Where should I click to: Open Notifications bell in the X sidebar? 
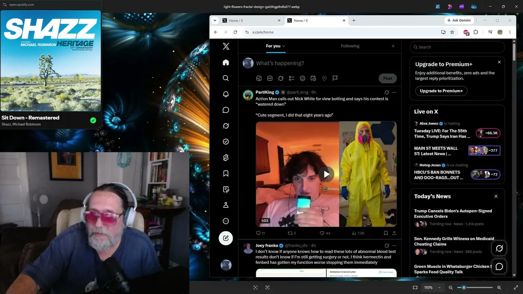point(226,94)
